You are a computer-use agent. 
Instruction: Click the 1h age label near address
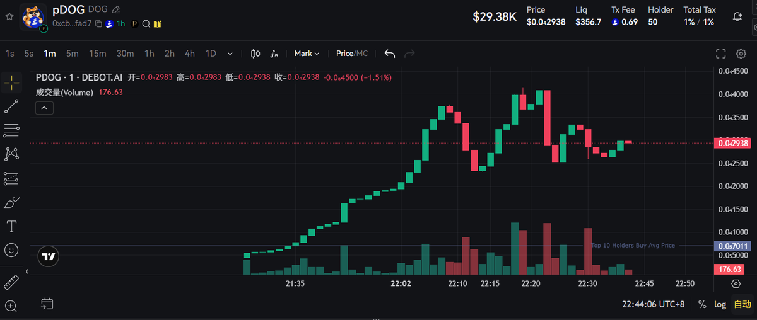pos(121,24)
